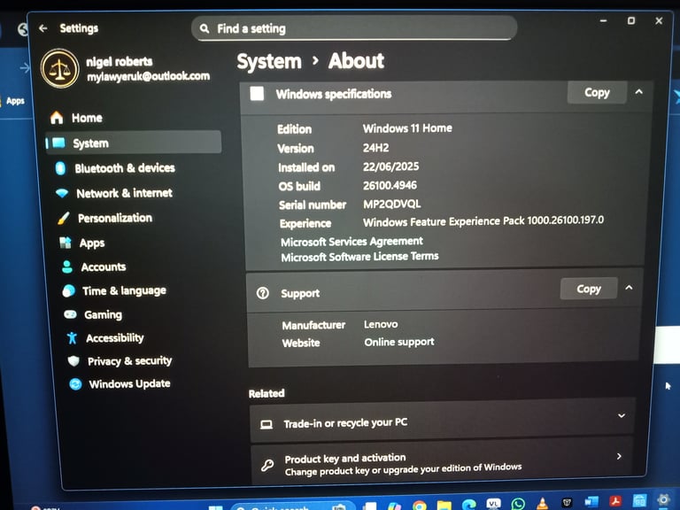Select the Lenovo manufacturer text
Viewport: 680px width, 510px height.
point(381,324)
